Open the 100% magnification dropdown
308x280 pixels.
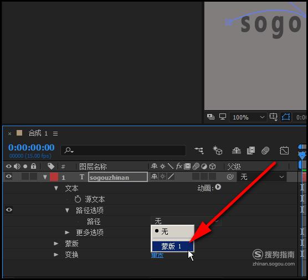248,117
